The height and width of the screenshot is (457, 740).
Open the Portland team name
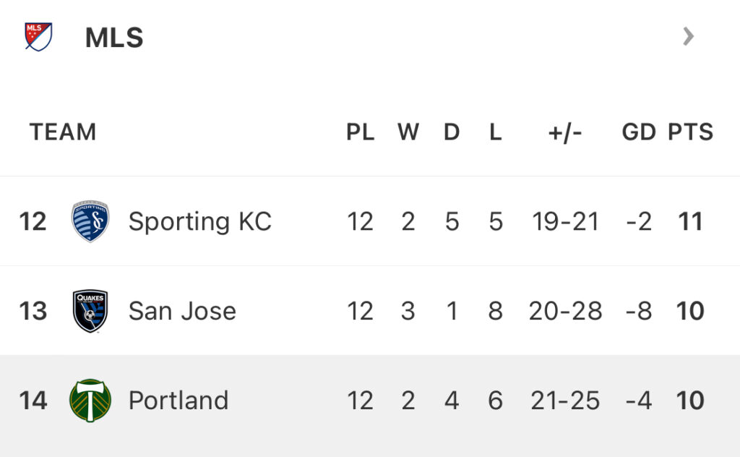point(178,401)
